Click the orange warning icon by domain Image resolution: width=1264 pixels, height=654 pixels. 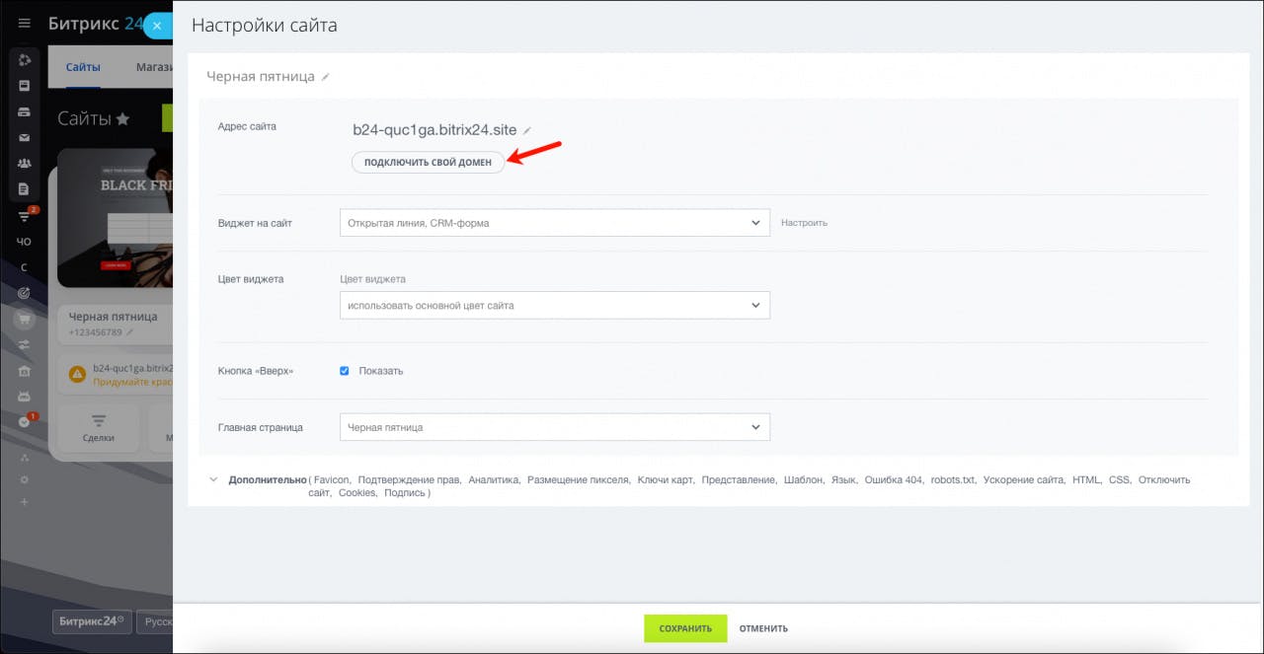pos(77,374)
